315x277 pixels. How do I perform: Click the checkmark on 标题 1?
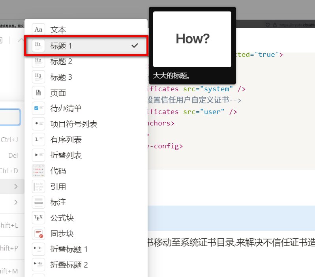tap(135, 46)
